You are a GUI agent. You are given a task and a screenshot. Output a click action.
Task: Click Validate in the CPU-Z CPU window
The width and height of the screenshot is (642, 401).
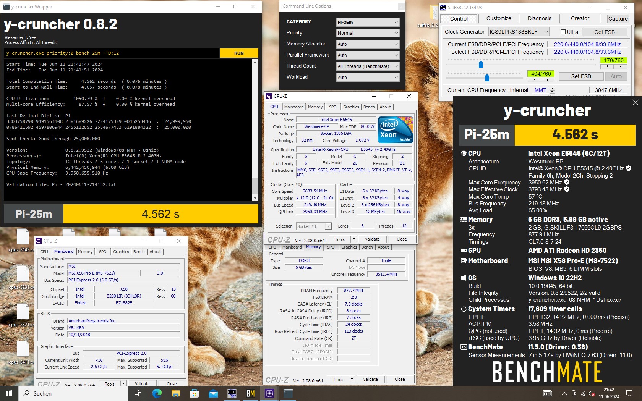pos(372,239)
